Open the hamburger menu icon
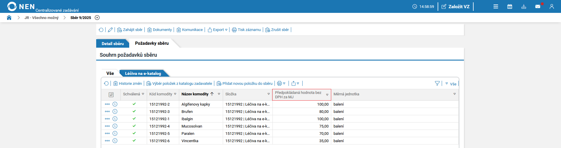561x148 pixels. pyautogui.click(x=496, y=6)
